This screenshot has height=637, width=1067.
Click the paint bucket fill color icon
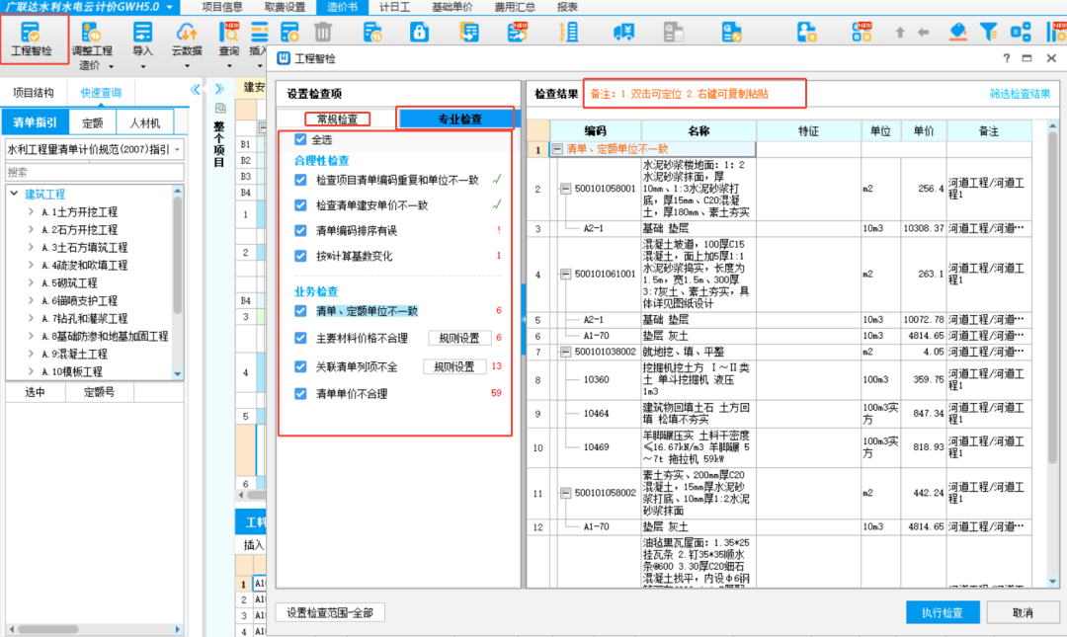[957, 33]
